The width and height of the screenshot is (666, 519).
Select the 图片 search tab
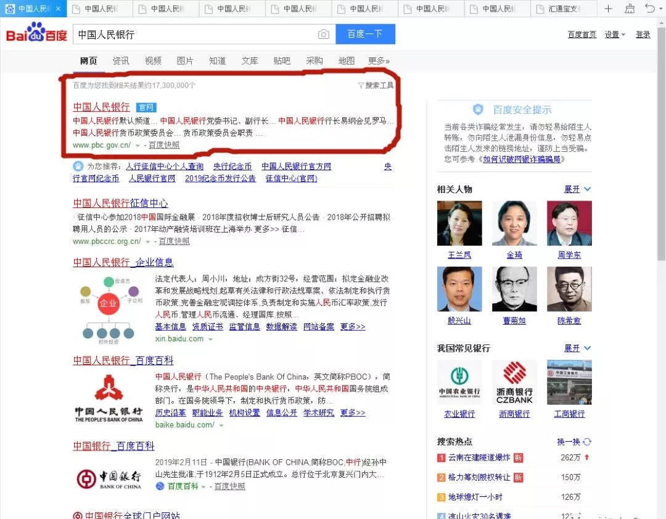coord(185,60)
